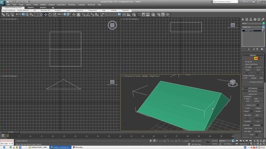The height and width of the screenshot is (149, 266).
Task: Expand the Soft Selection rollout
Action: 253,88
